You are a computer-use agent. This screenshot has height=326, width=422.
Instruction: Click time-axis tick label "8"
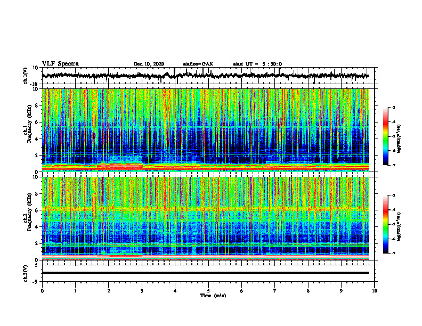pyautogui.click(x=308, y=291)
